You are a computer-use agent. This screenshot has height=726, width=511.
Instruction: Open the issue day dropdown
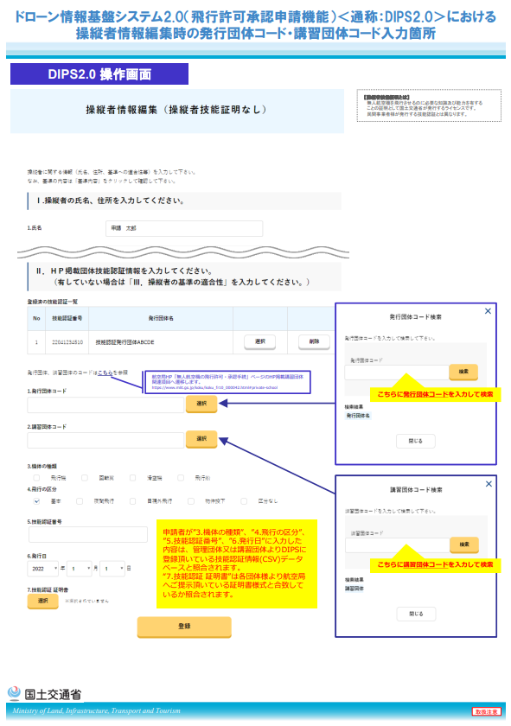112,569
